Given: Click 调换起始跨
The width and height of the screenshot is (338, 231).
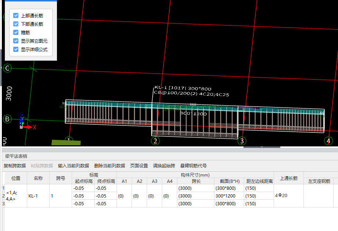Looking at the screenshot, I should (x=164, y=166).
